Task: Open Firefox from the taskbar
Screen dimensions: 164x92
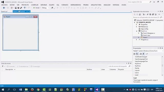Action: click(32, 90)
